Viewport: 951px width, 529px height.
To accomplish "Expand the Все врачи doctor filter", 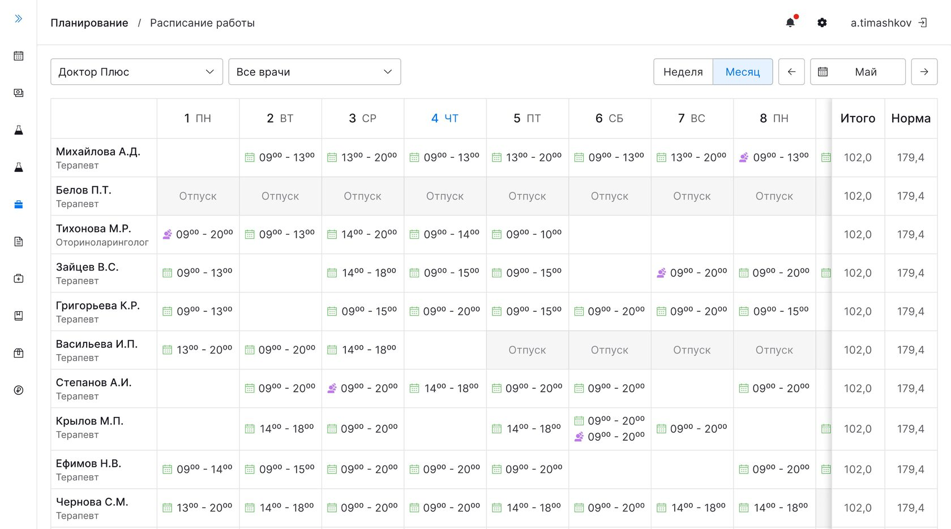I will click(x=314, y=72).
